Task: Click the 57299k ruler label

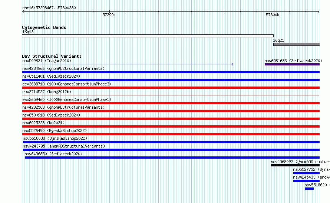Action: [109, 15]
